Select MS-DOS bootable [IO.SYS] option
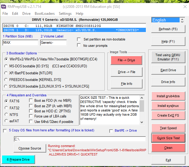 [6, 66]
